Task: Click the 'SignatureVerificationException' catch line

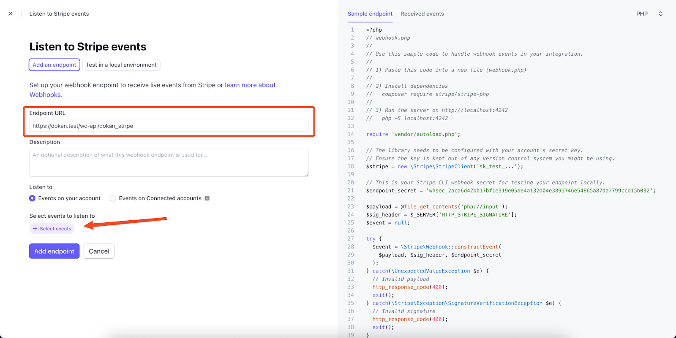Action: (x=463, y=303)
